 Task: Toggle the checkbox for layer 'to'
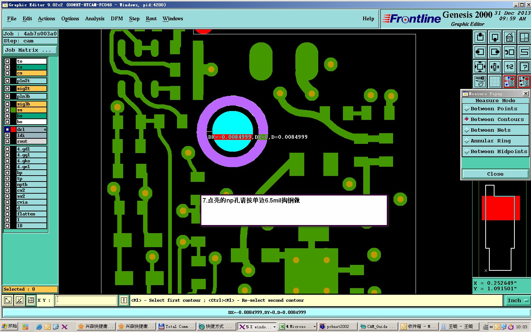(7, 61)
